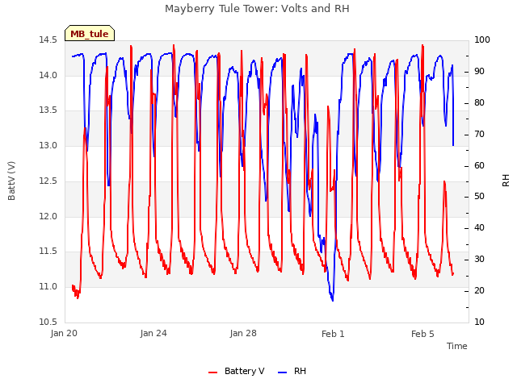Click the blue RH minimum dip near Feb 1
Screen dimensions: 517x387
point(332,300)
